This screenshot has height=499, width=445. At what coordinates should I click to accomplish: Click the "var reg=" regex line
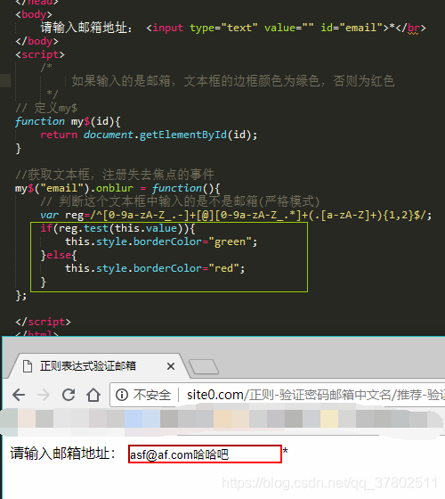coord(236,215)
